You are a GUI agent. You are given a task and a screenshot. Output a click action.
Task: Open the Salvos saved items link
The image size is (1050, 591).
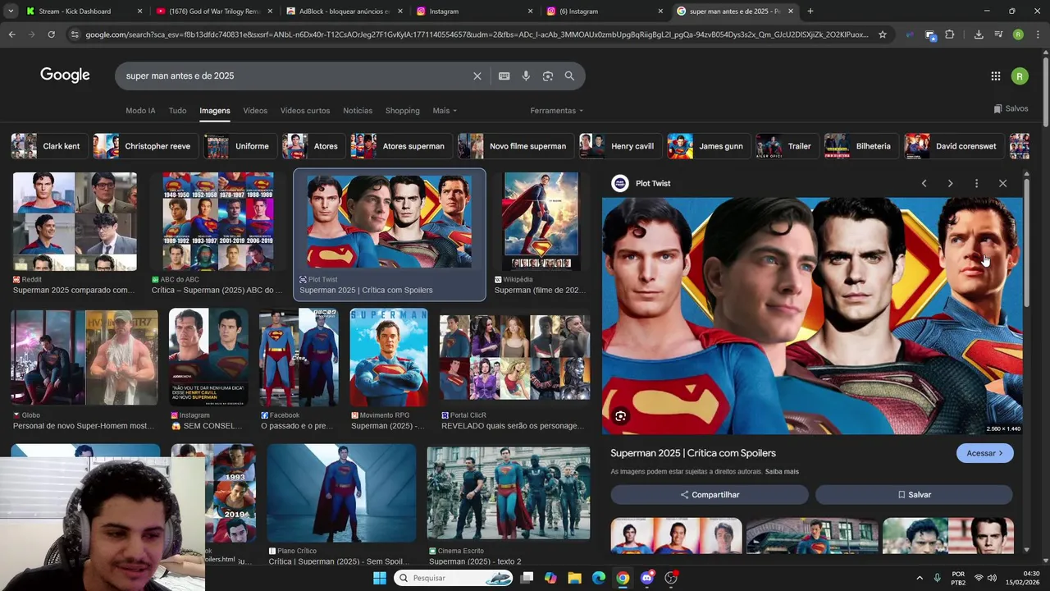(1011, 109)
